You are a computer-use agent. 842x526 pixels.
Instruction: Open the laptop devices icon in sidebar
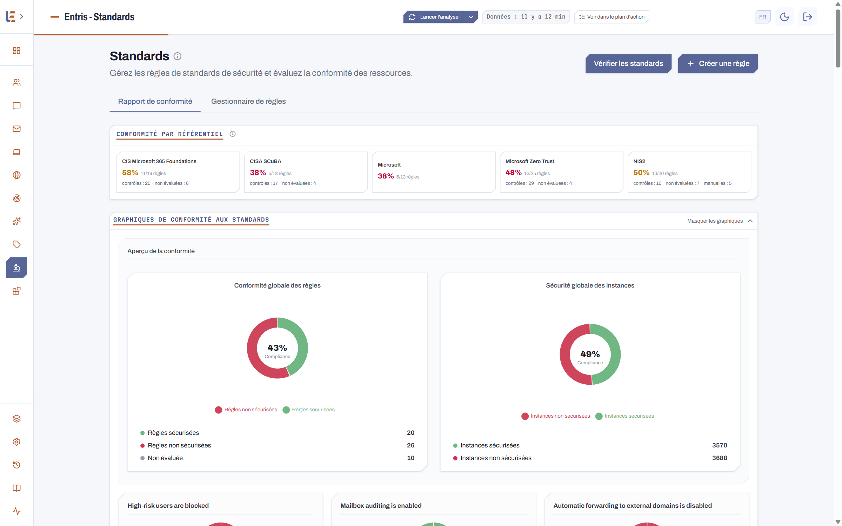16,152
